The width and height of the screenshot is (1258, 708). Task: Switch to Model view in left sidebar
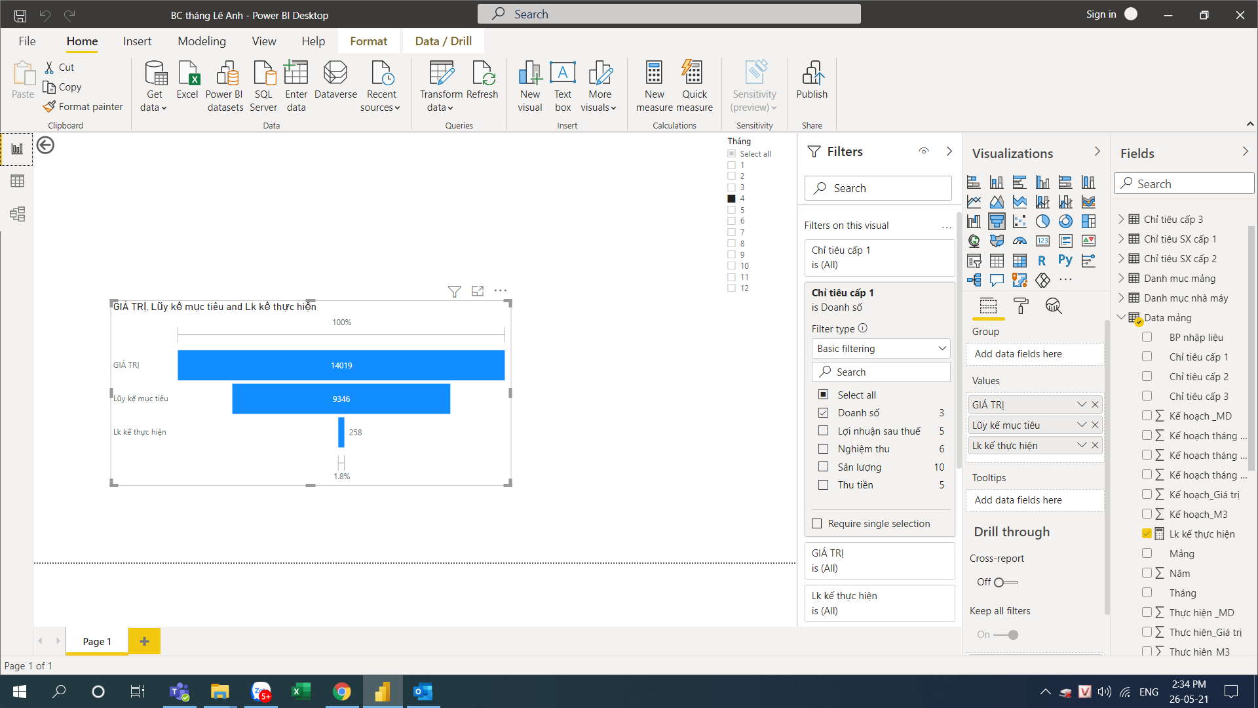pyautogui.click(x=18, y=214)
